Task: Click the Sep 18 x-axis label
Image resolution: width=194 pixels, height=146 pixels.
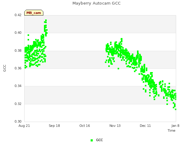Action: coord(54,126)
